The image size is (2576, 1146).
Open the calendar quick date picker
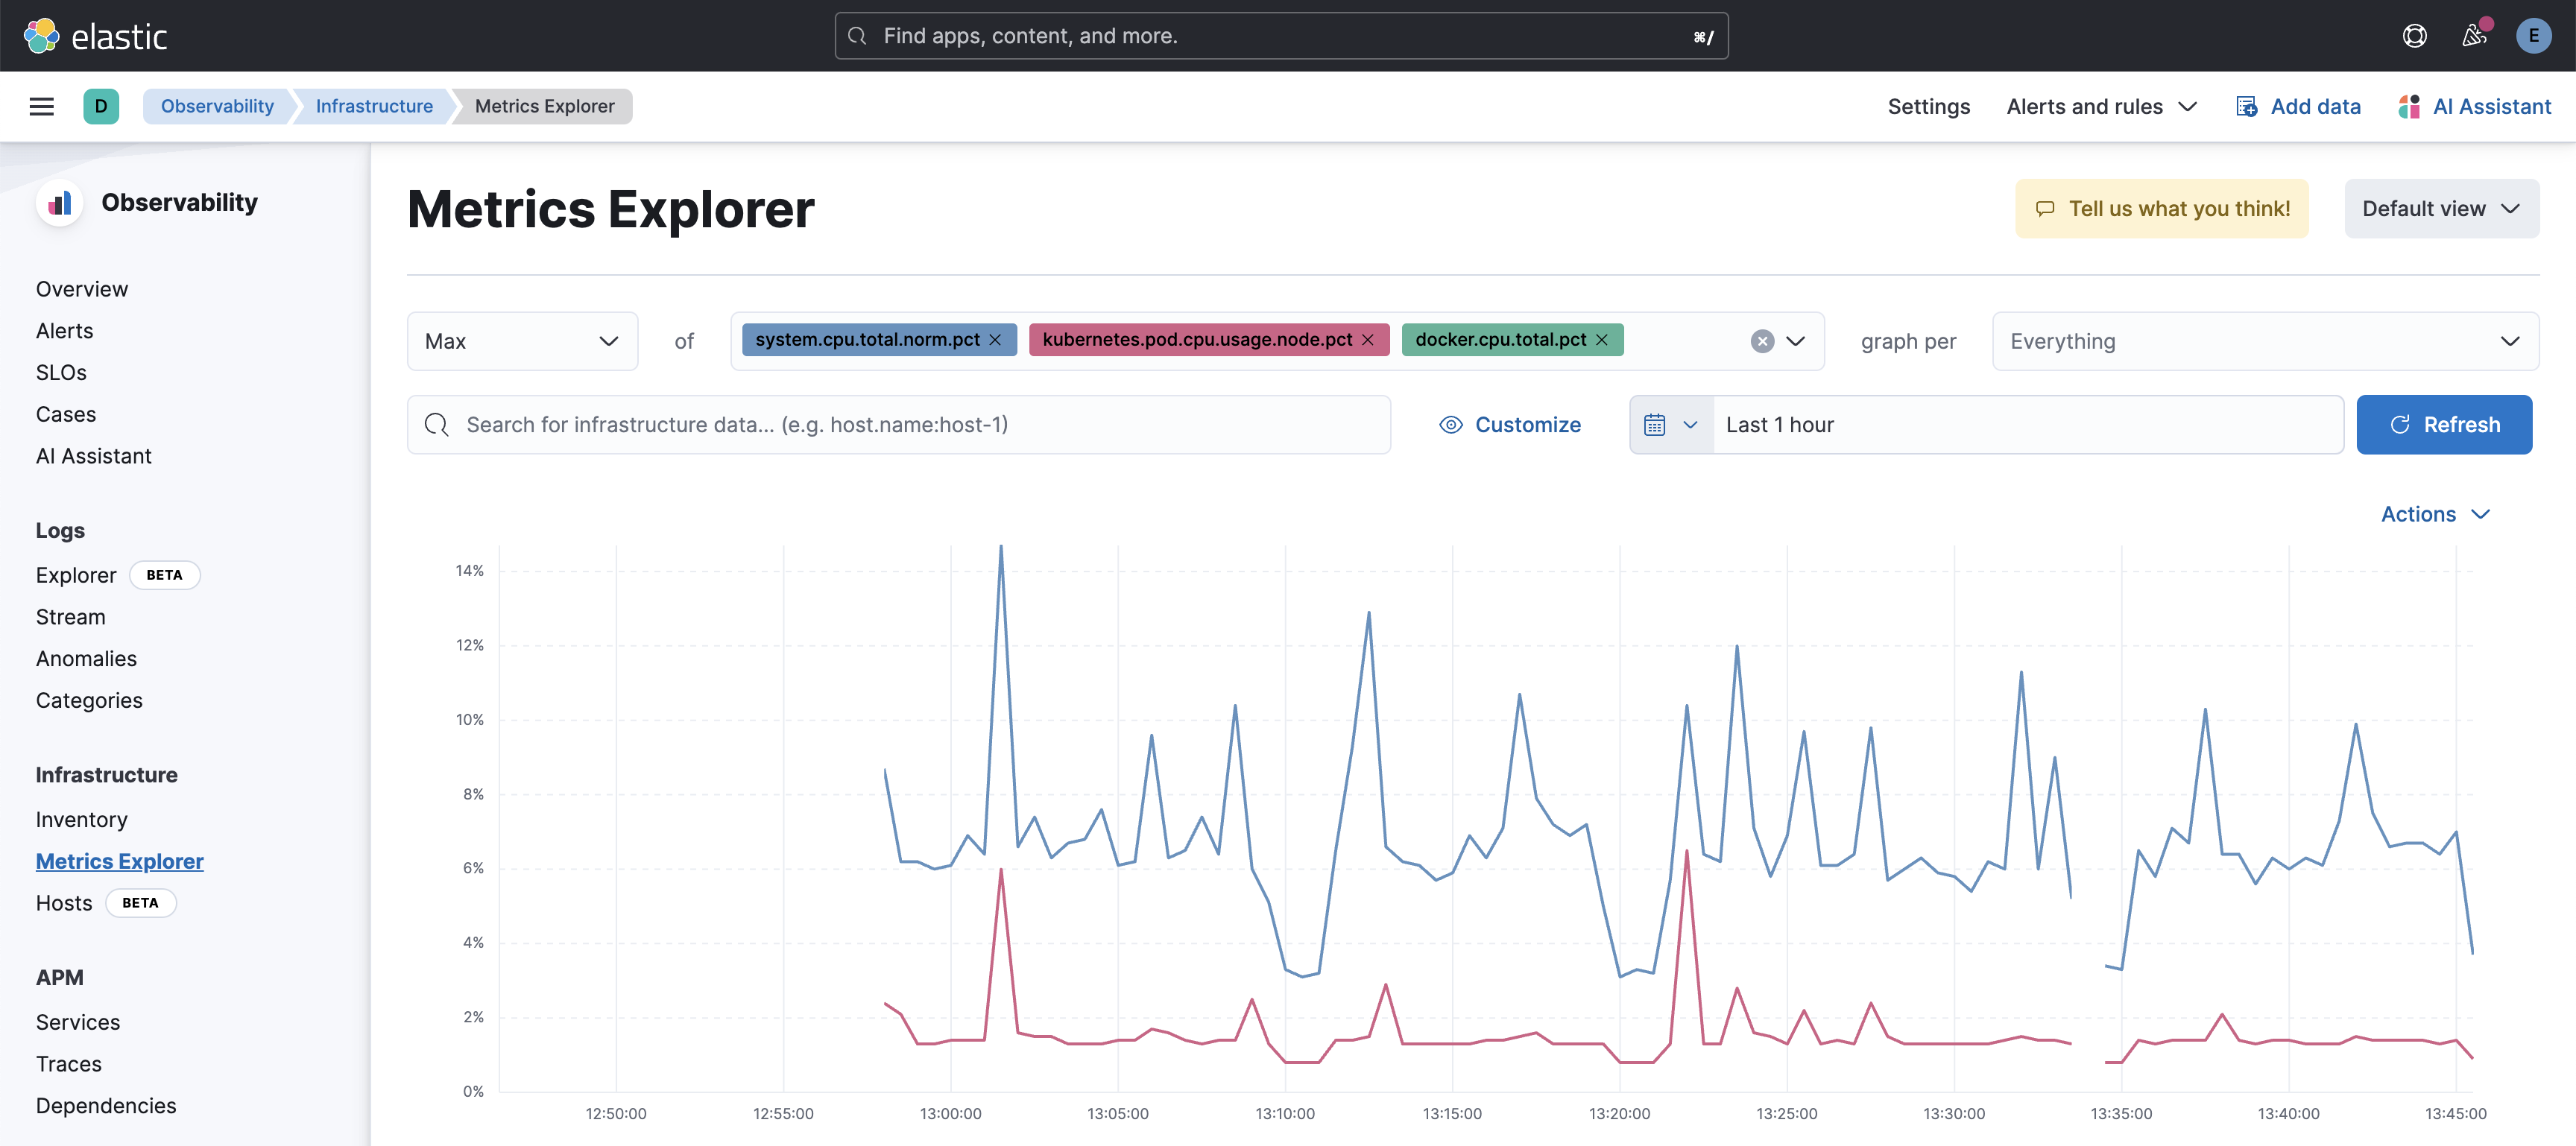pyautogui.click(x=1671, y=425)
